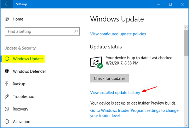Click the search magnifier icon

76,31
